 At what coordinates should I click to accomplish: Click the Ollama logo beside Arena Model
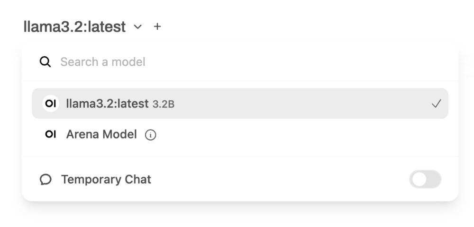(x=50, y=135)
